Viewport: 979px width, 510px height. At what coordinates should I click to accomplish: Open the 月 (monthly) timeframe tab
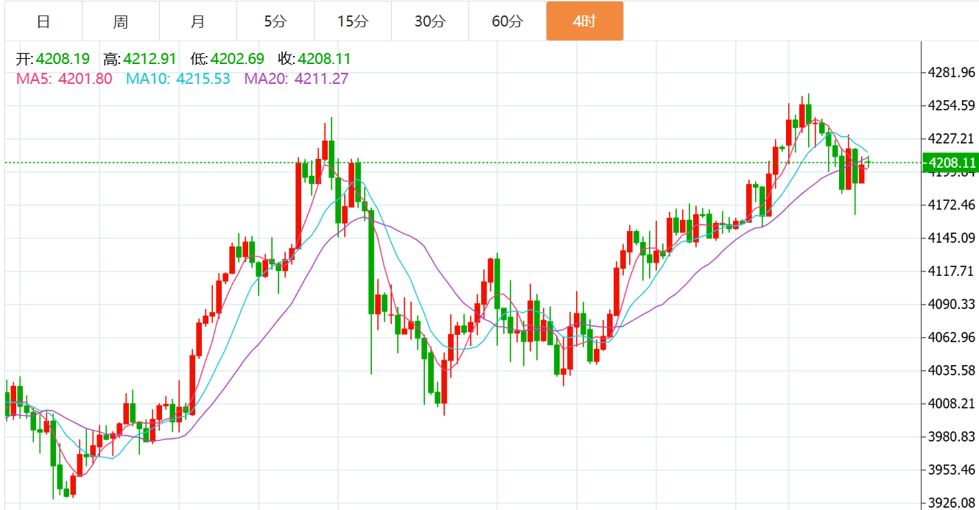[x=197, y=21]
